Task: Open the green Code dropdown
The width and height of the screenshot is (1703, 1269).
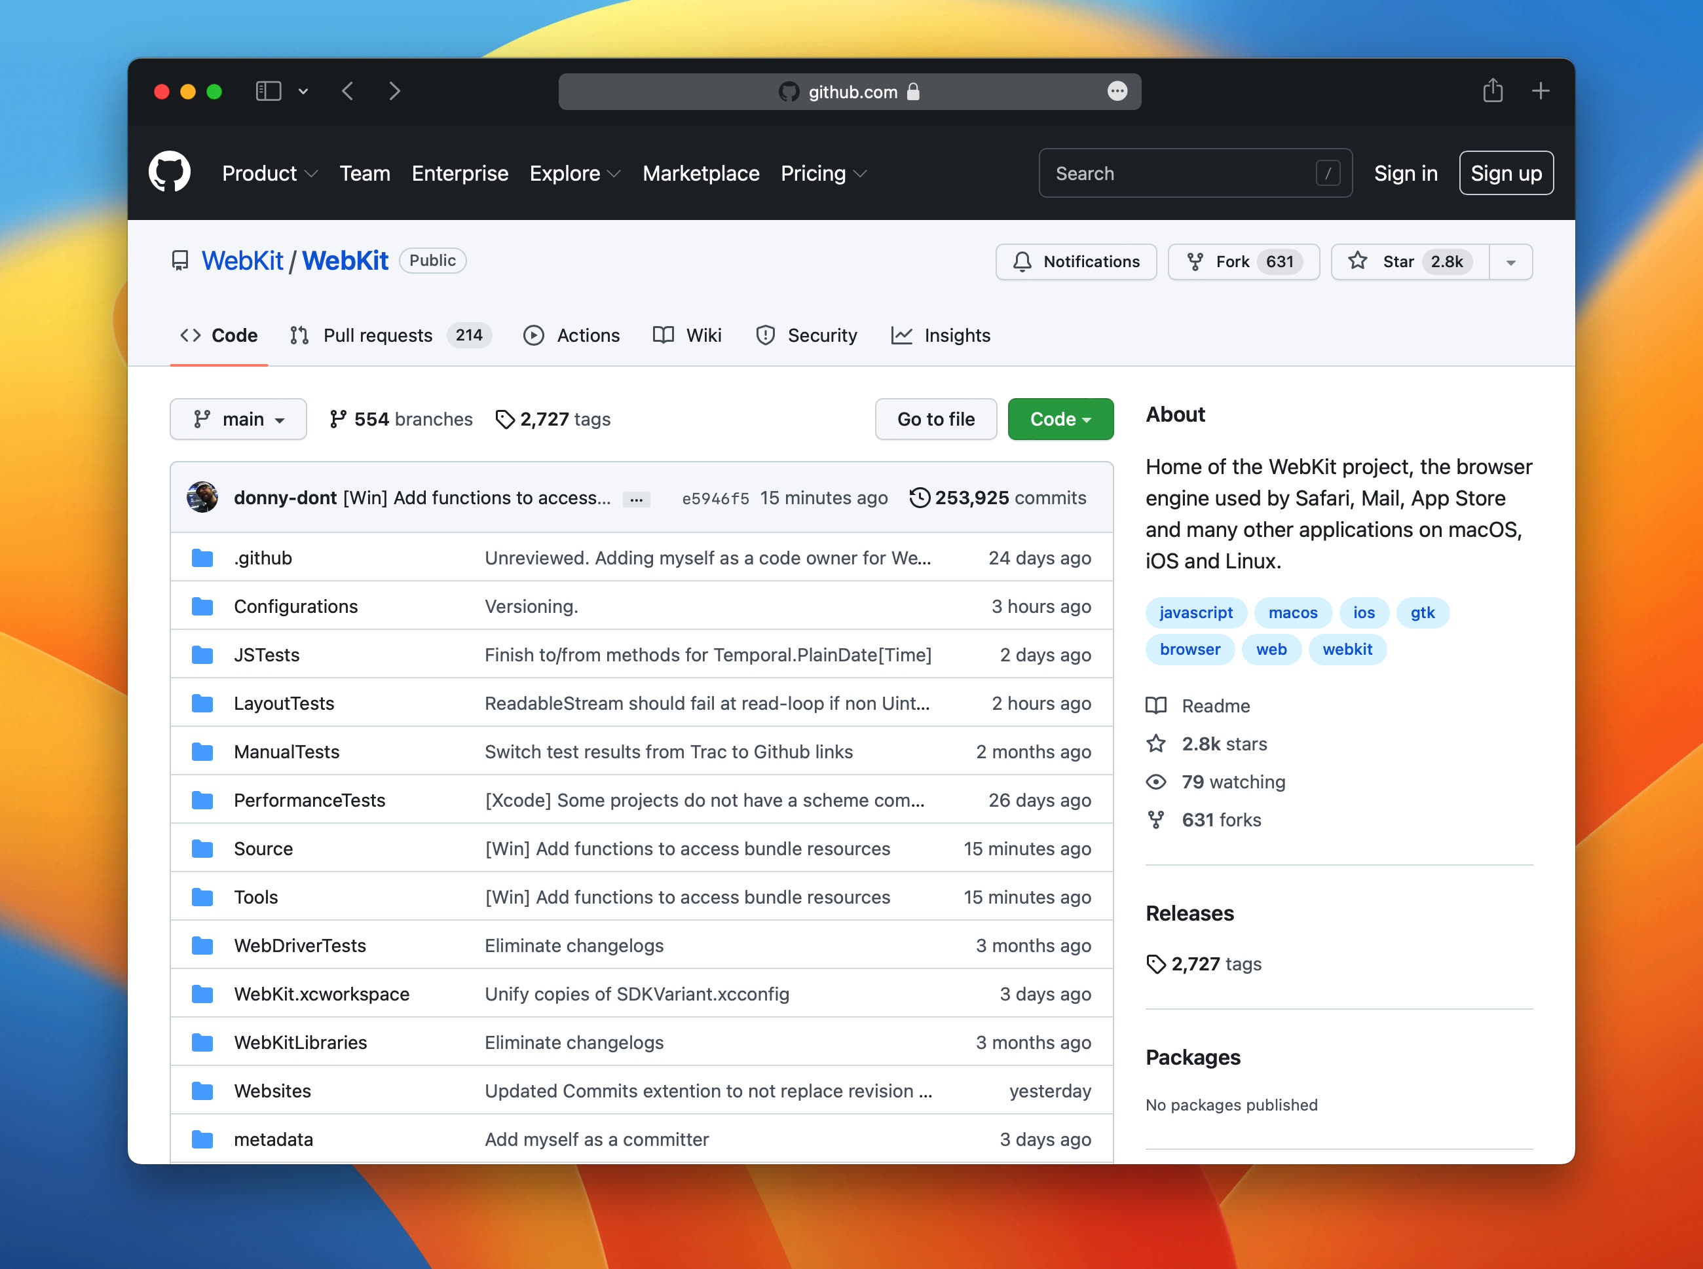Action: tap(1060, 420)
